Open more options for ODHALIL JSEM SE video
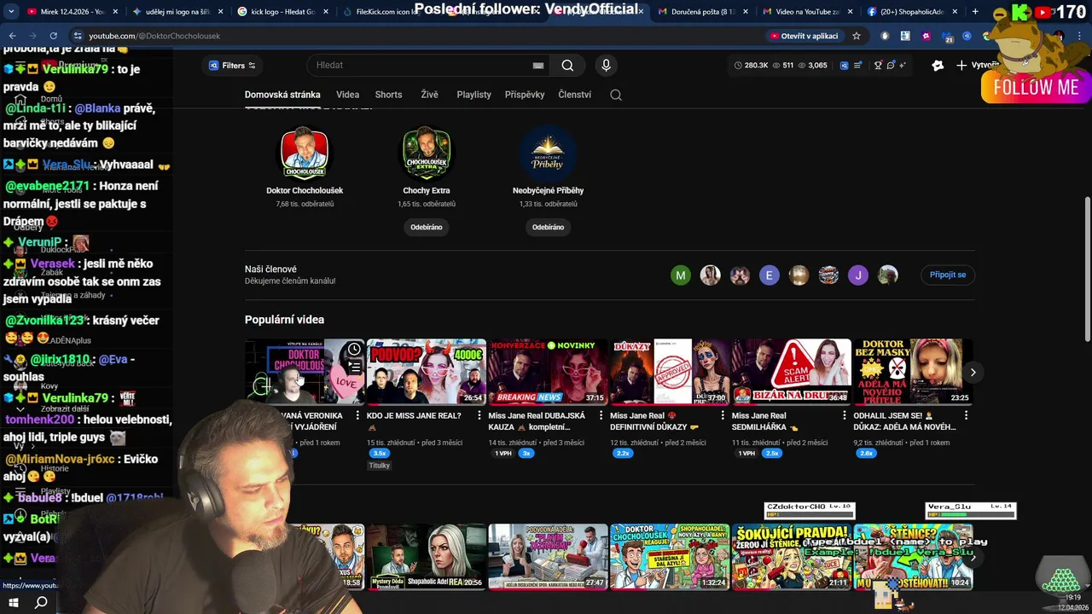The height and width of the screenshot is (614, 1092). (966, 416)
